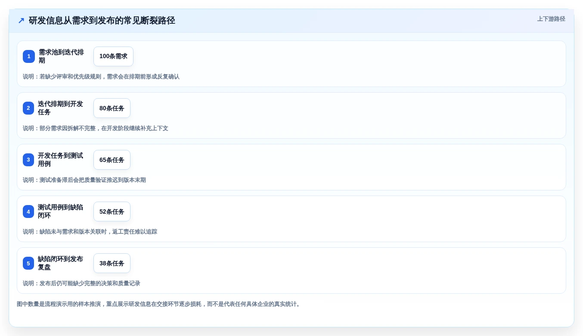The image size is (583, 336).
Task: Select the 需求池到迭代排期 step title
Action: (62, 56)
